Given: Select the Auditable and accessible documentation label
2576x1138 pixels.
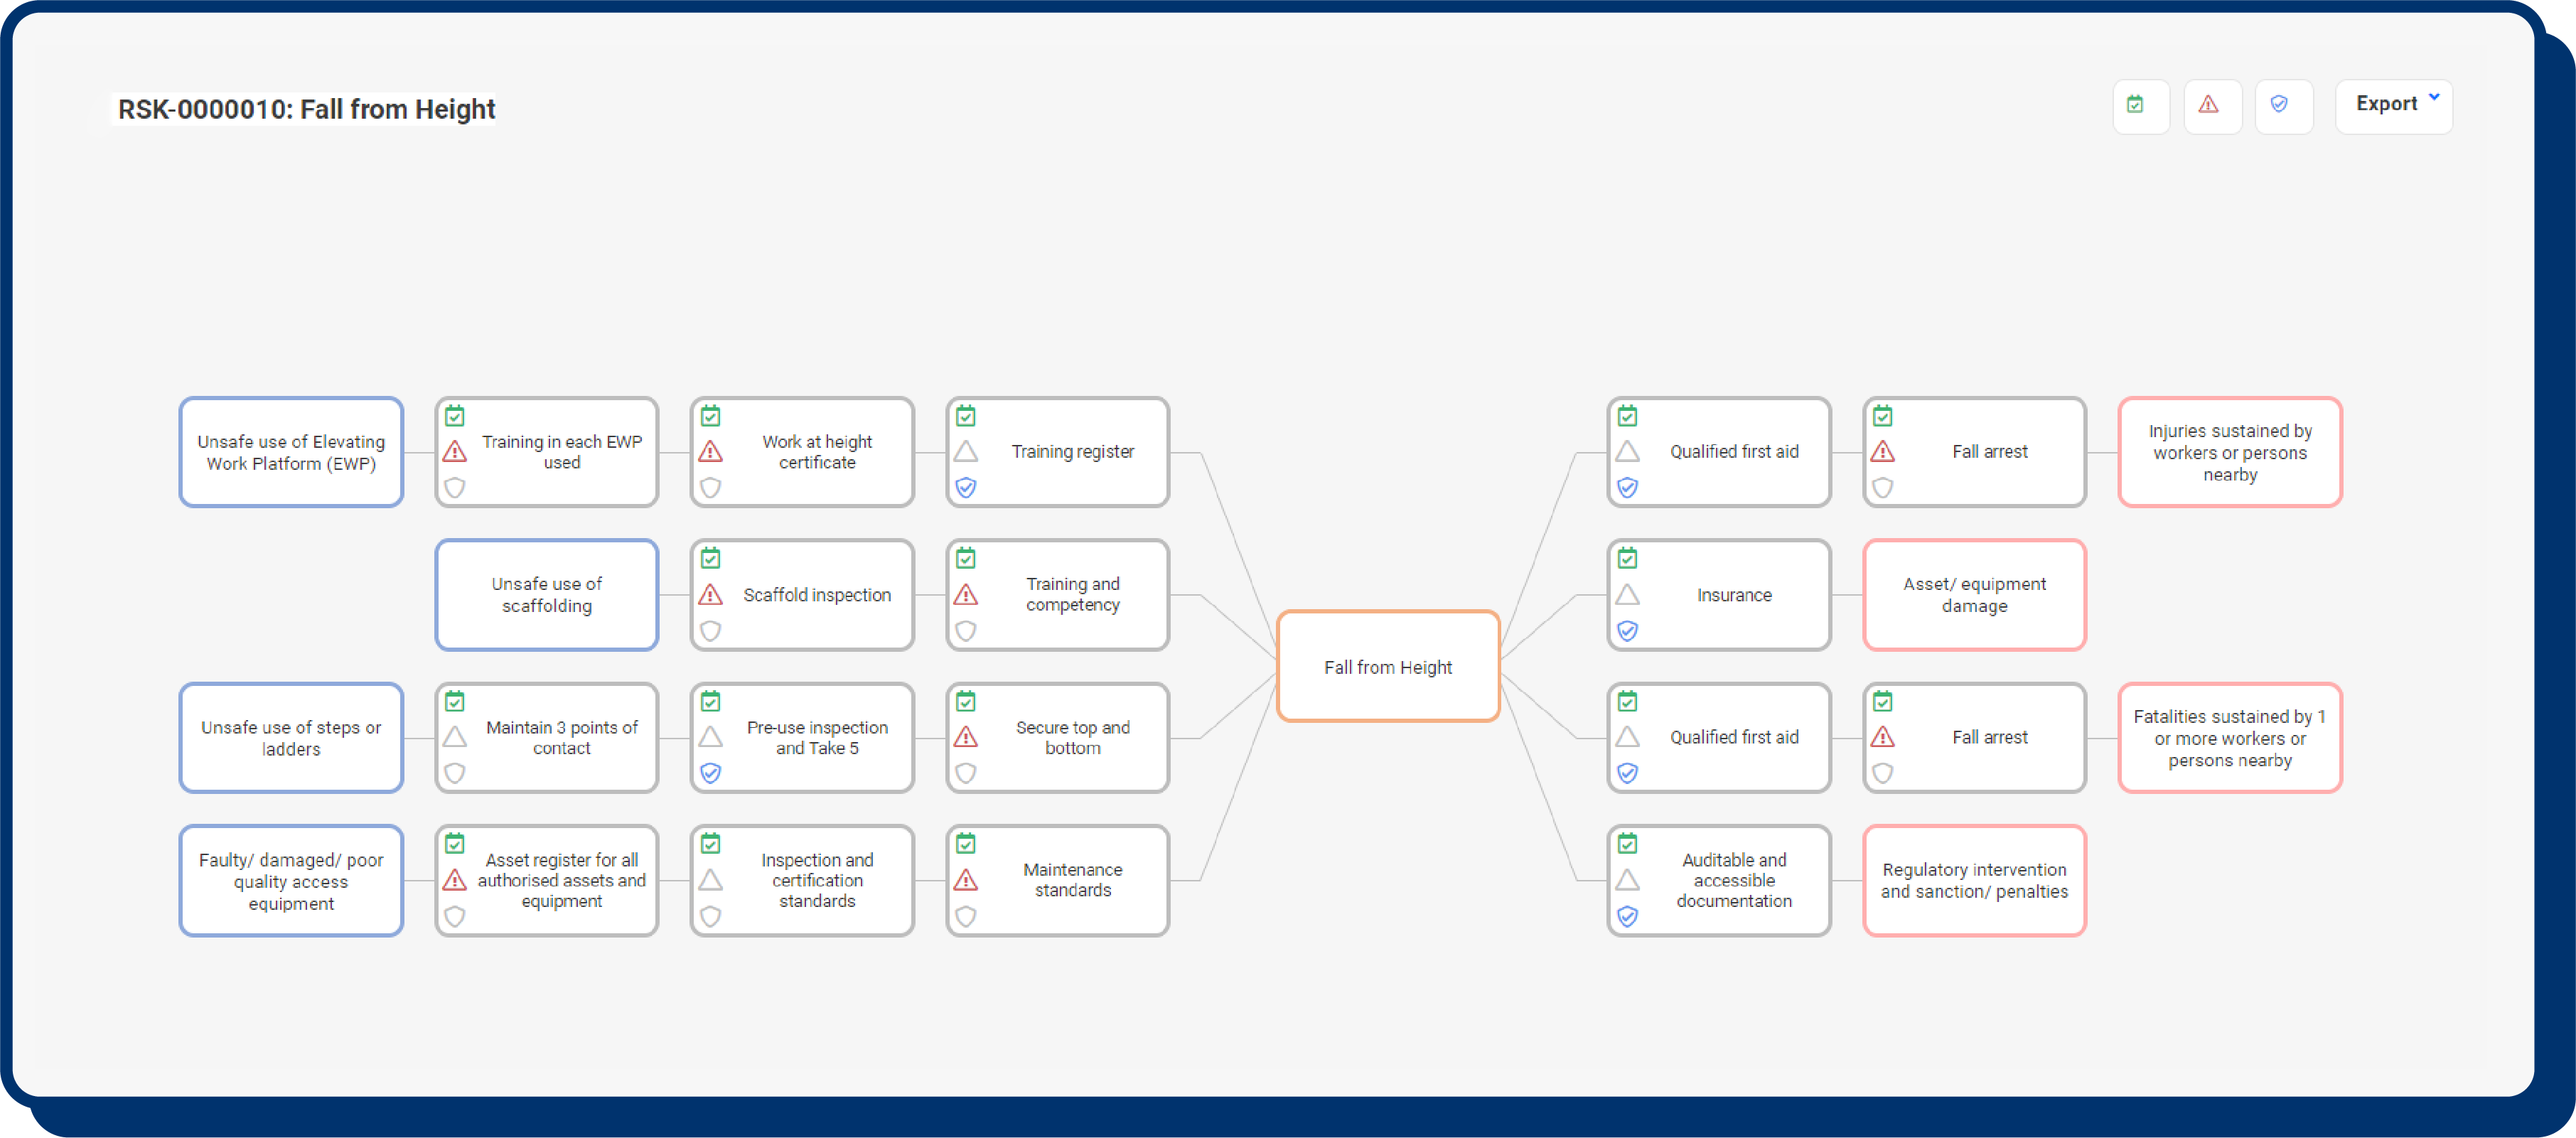Looking at the screenshot, I should (1734, 880).
